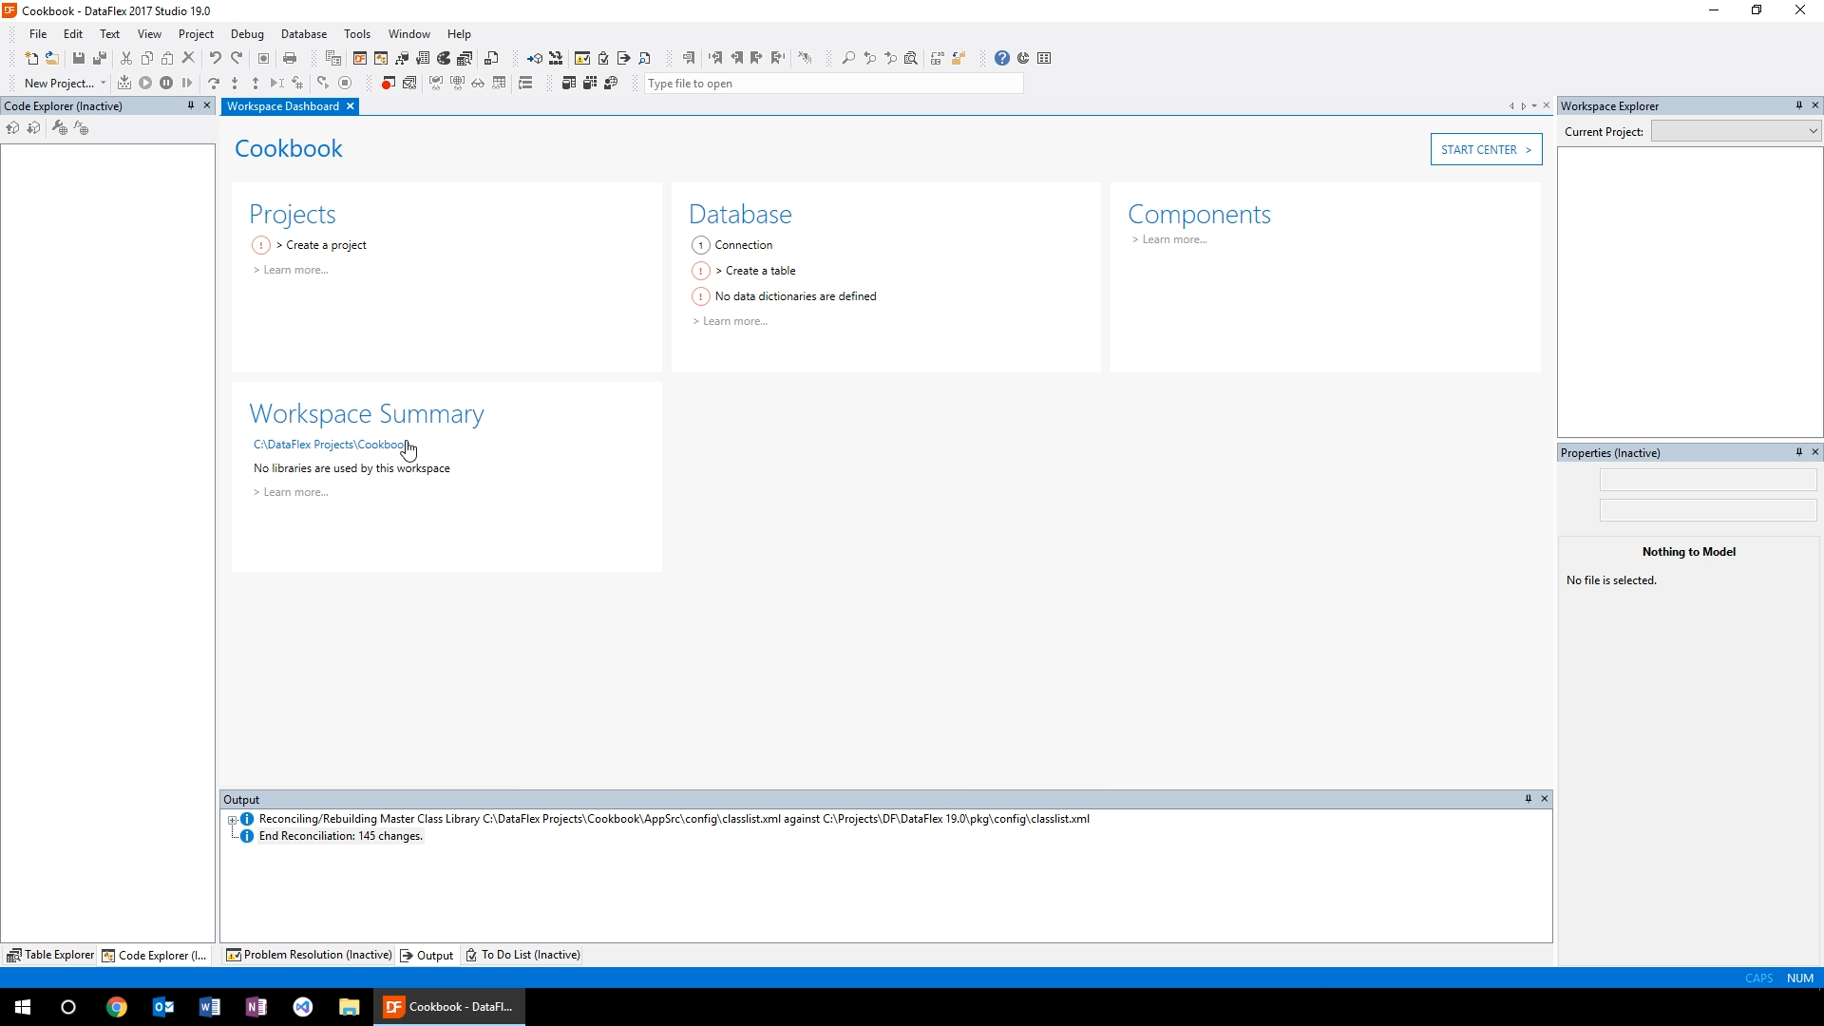Screen dimensions: 1824x1026
Task: Click the Type file to open field
Action: (832, 84)
